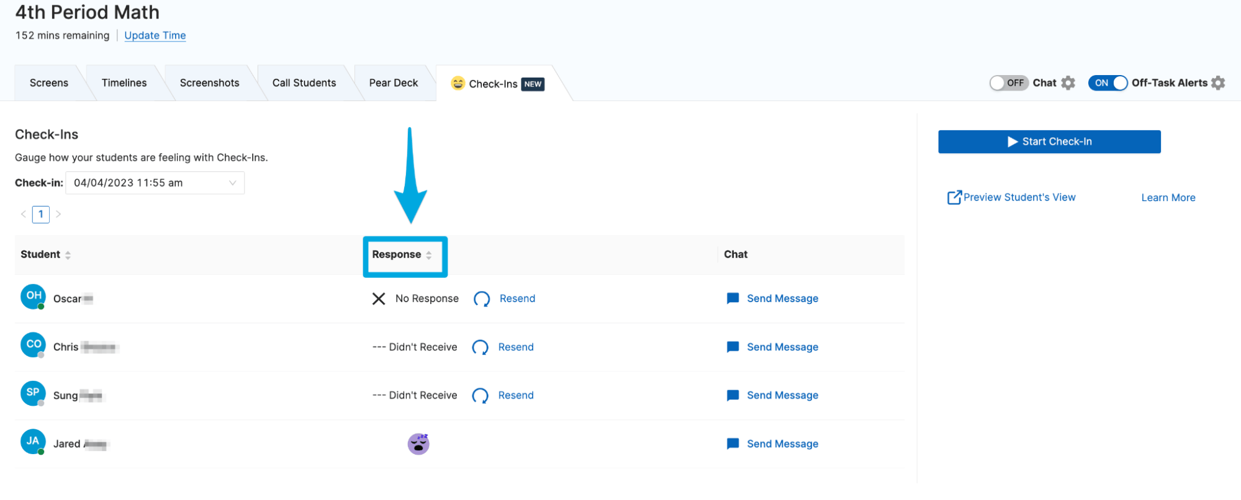Click chat bubble icon in Oscar's row
1241x500 pixels.
pos(733,298)
